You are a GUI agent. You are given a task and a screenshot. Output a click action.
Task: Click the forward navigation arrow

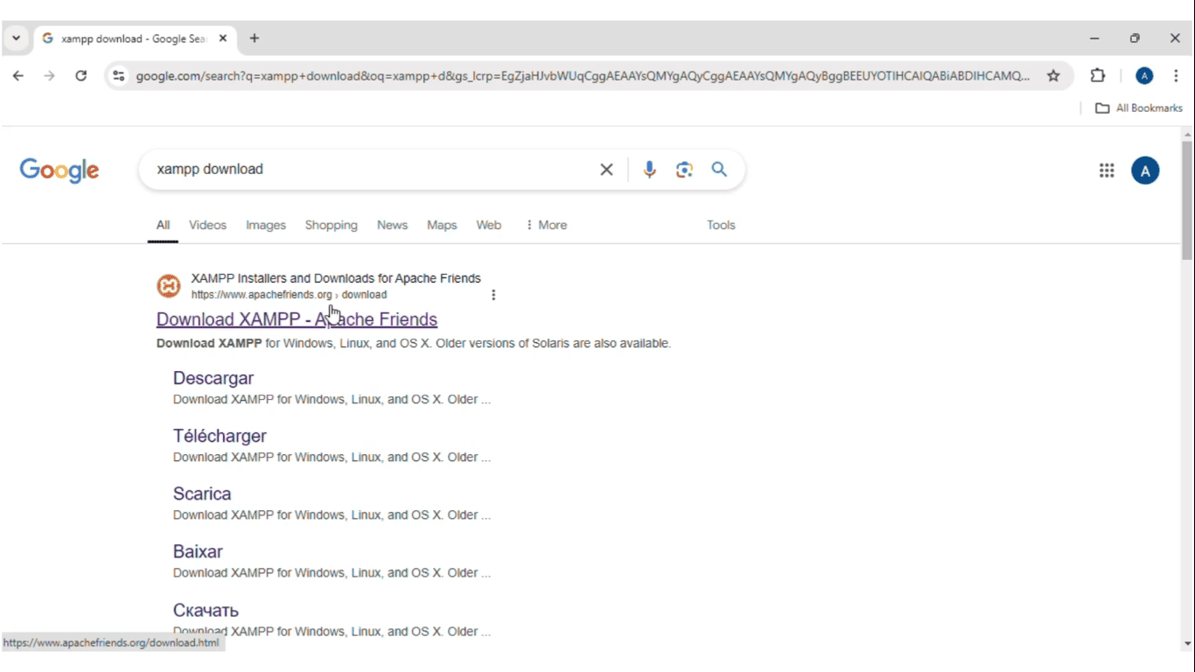[x=49, y=76]
